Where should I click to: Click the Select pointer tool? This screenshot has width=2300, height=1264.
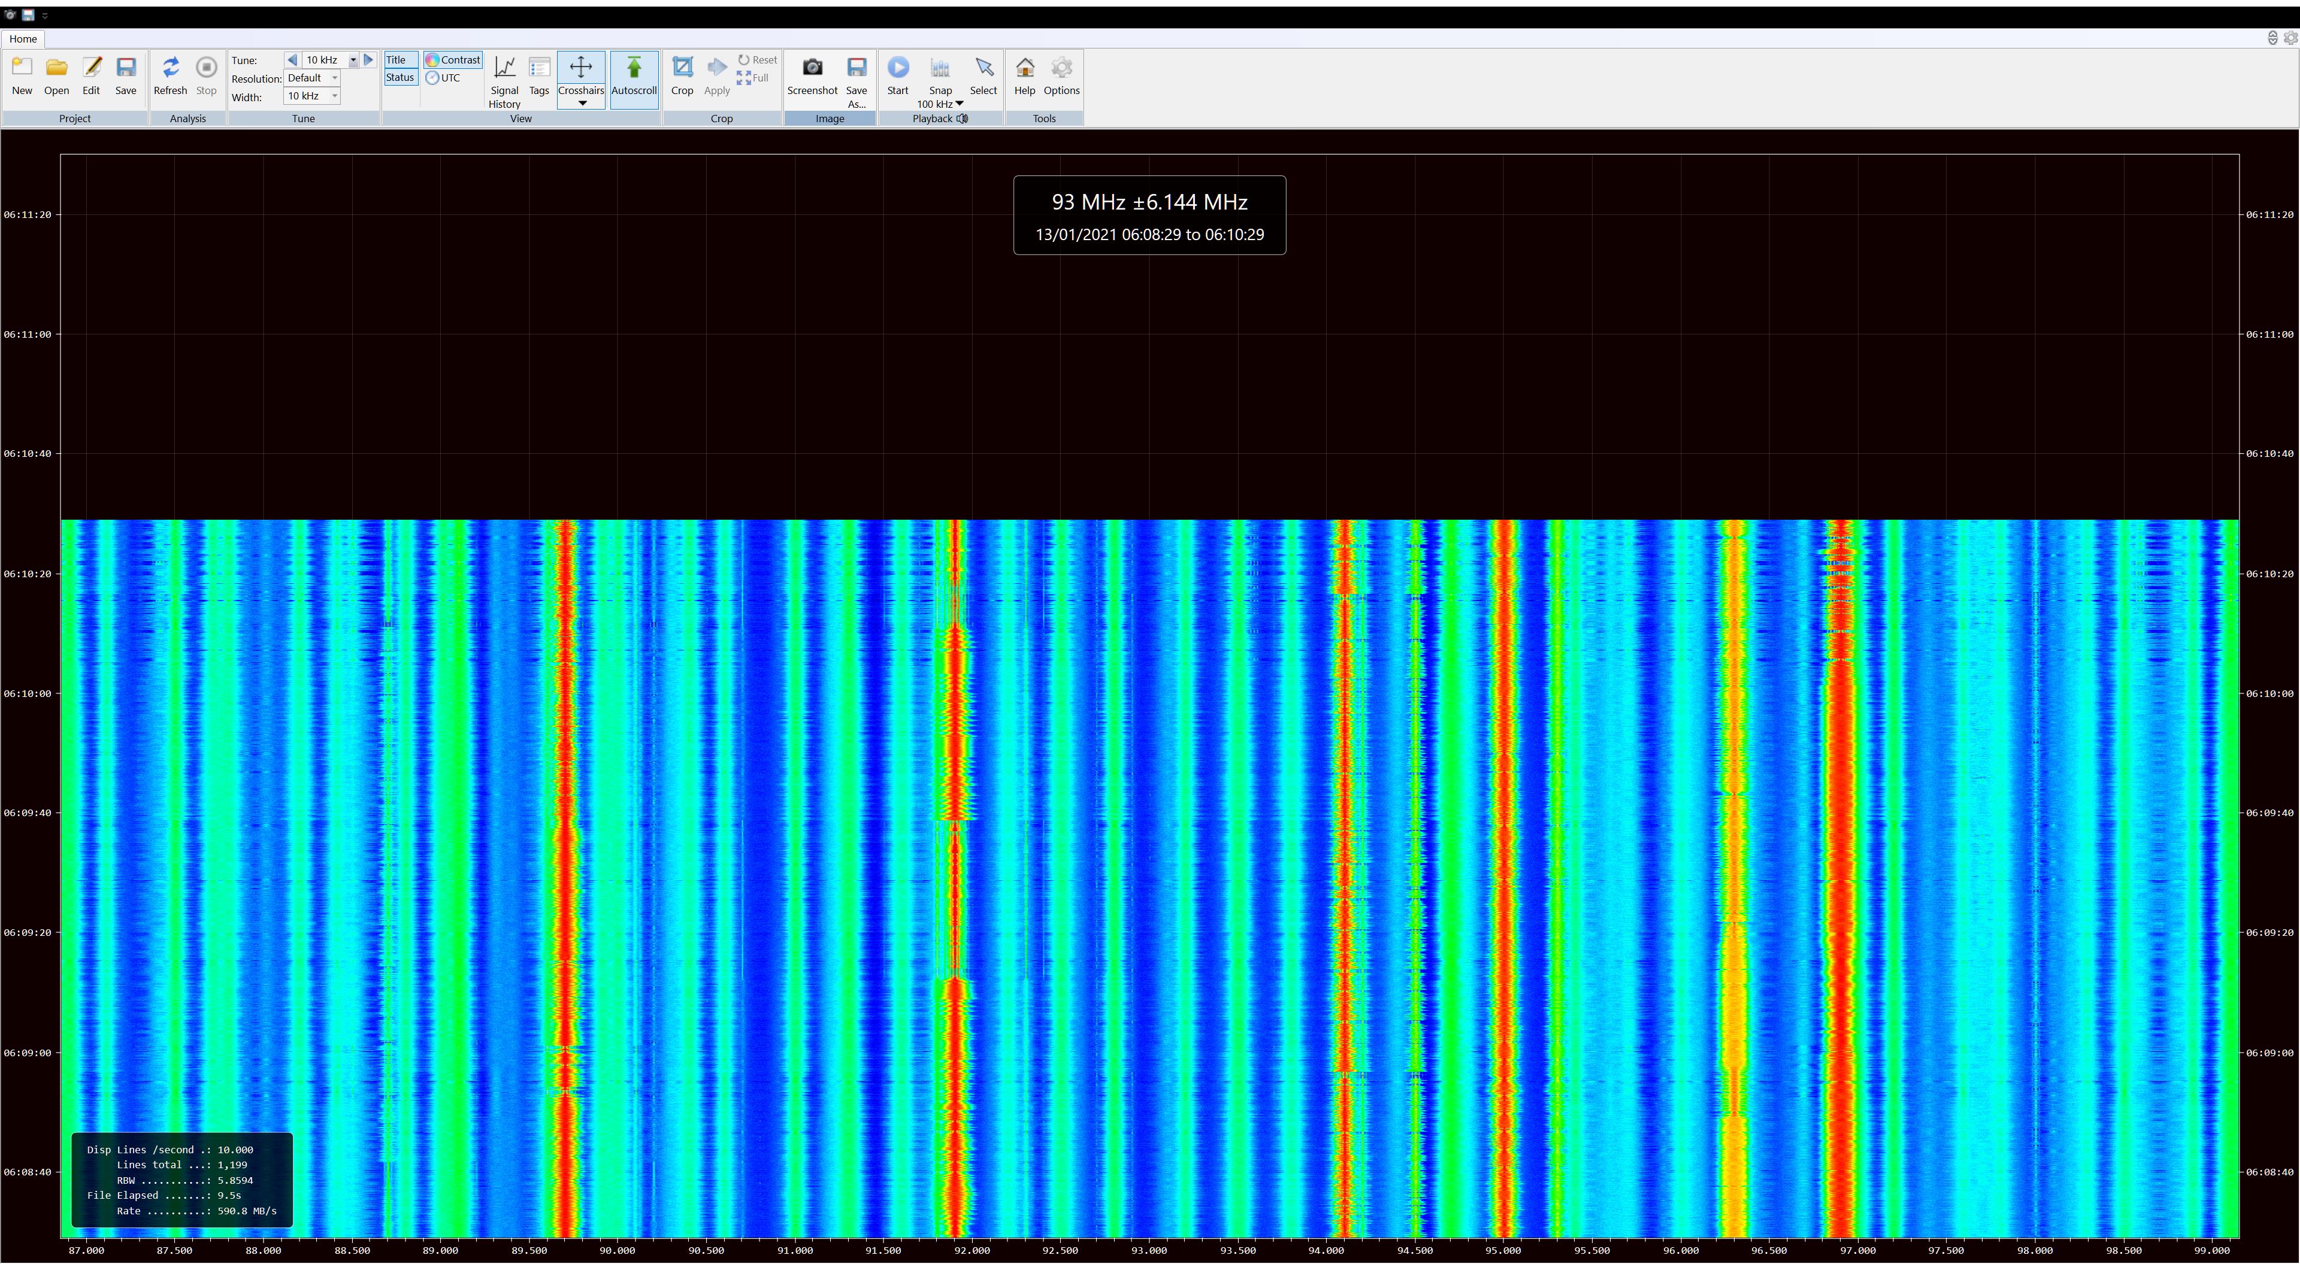(983, 69)
